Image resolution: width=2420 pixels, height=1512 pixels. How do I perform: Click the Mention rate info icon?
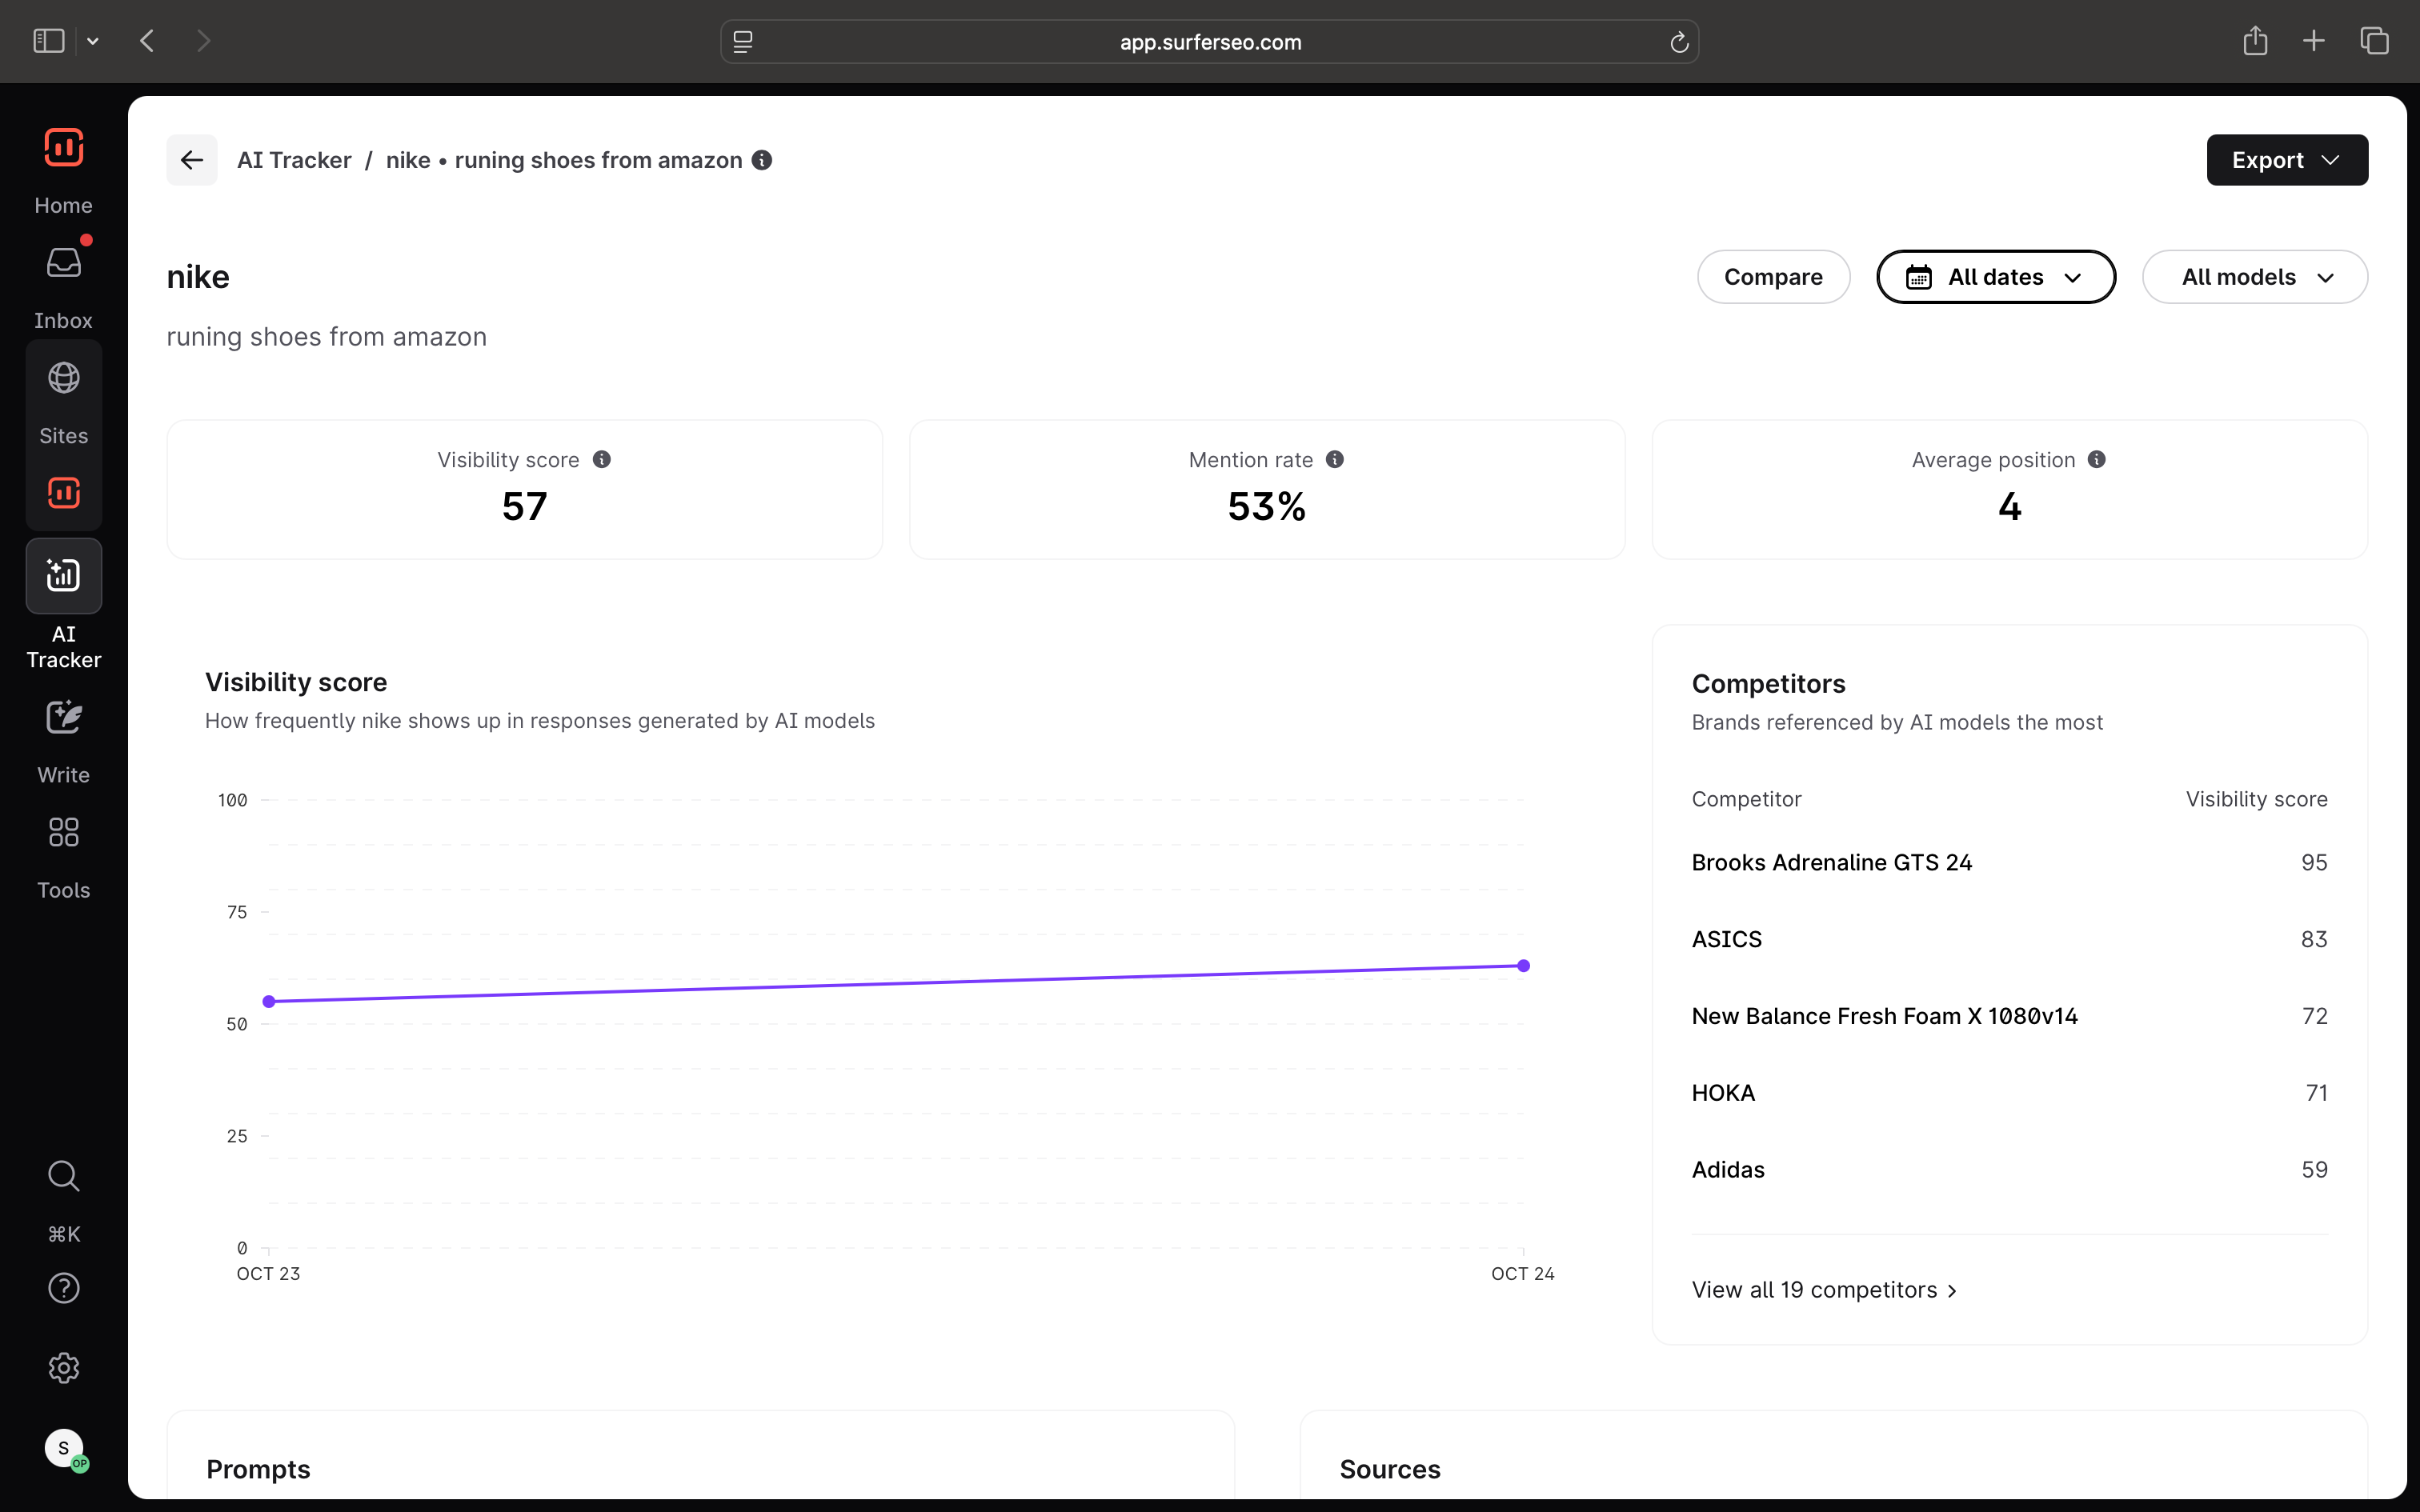(x=1335, y=459)
